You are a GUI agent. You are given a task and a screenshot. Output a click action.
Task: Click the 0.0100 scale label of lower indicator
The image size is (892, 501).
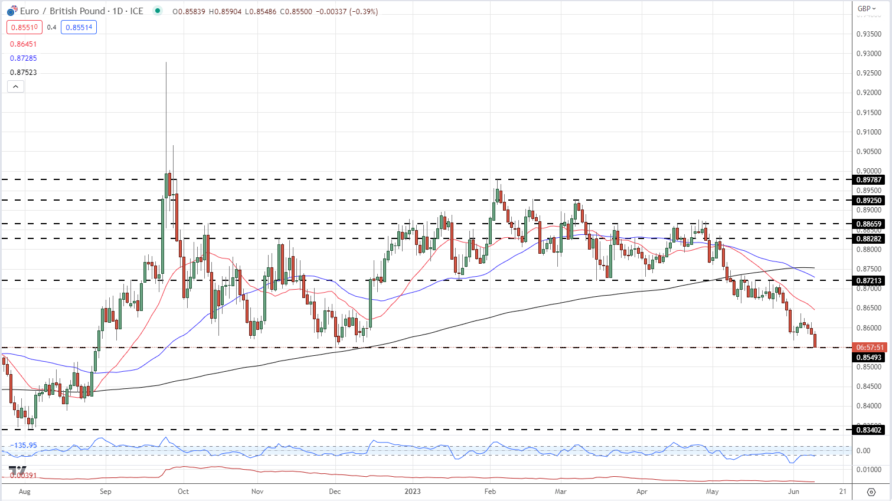869,470
